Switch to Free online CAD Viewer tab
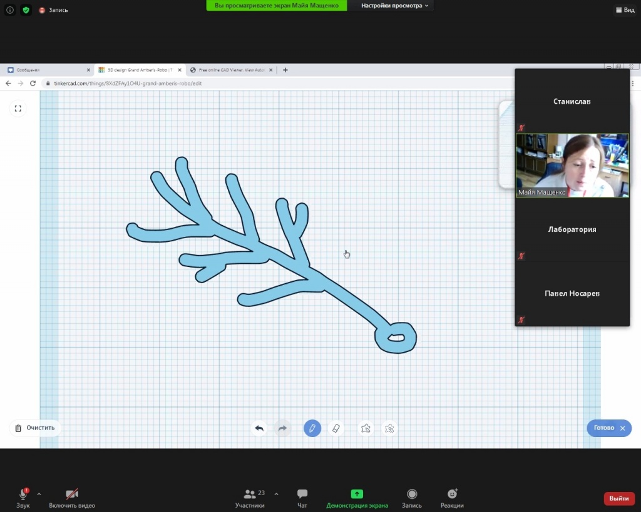 tap(232, 70)
